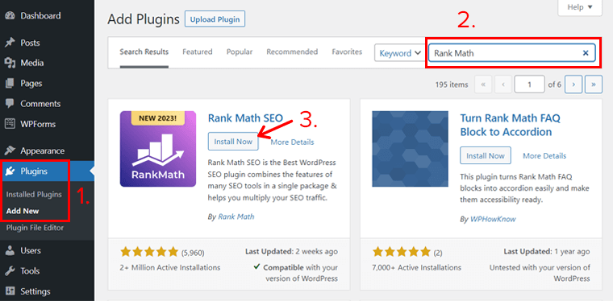Click the Rank Math SEO star rating

coord(149,252)
